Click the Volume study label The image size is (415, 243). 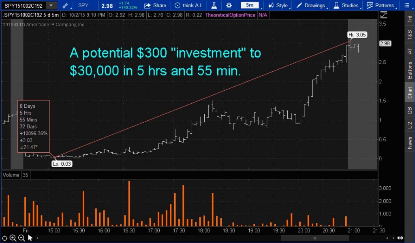(x=11, y=175)
